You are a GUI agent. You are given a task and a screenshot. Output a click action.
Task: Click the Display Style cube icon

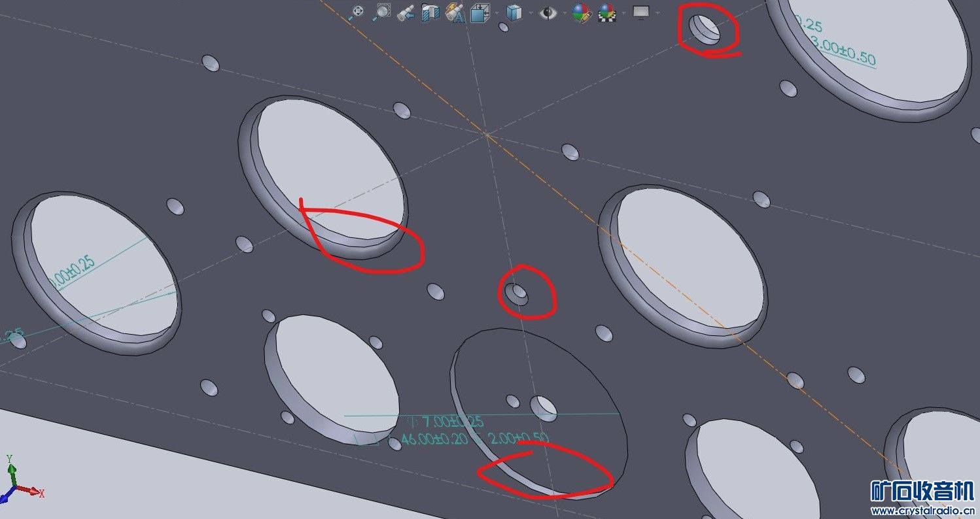click(514, 12)
